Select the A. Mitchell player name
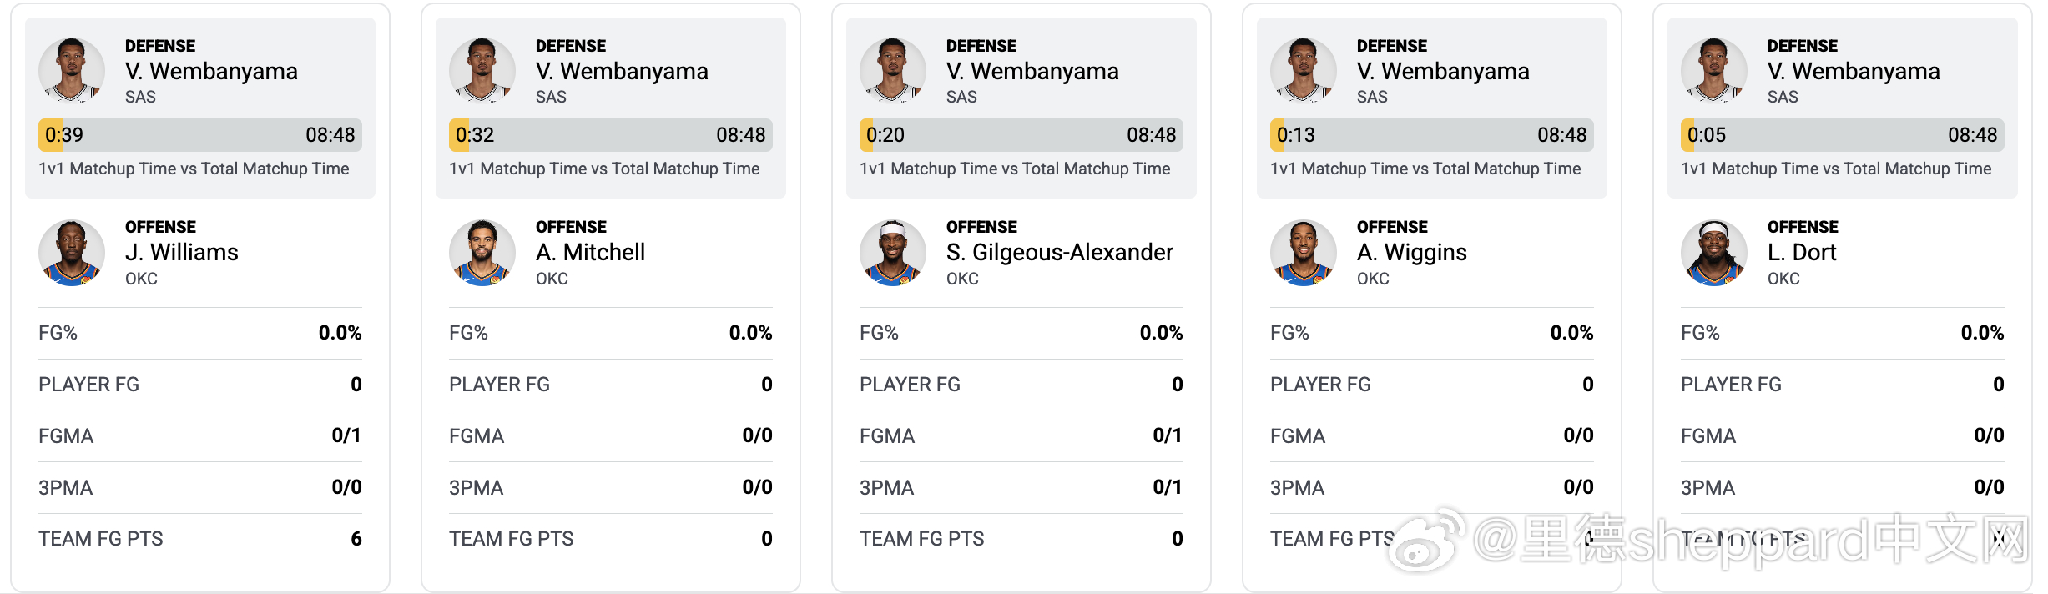This screenshot has height=594, width=2048. coord(590,252)
